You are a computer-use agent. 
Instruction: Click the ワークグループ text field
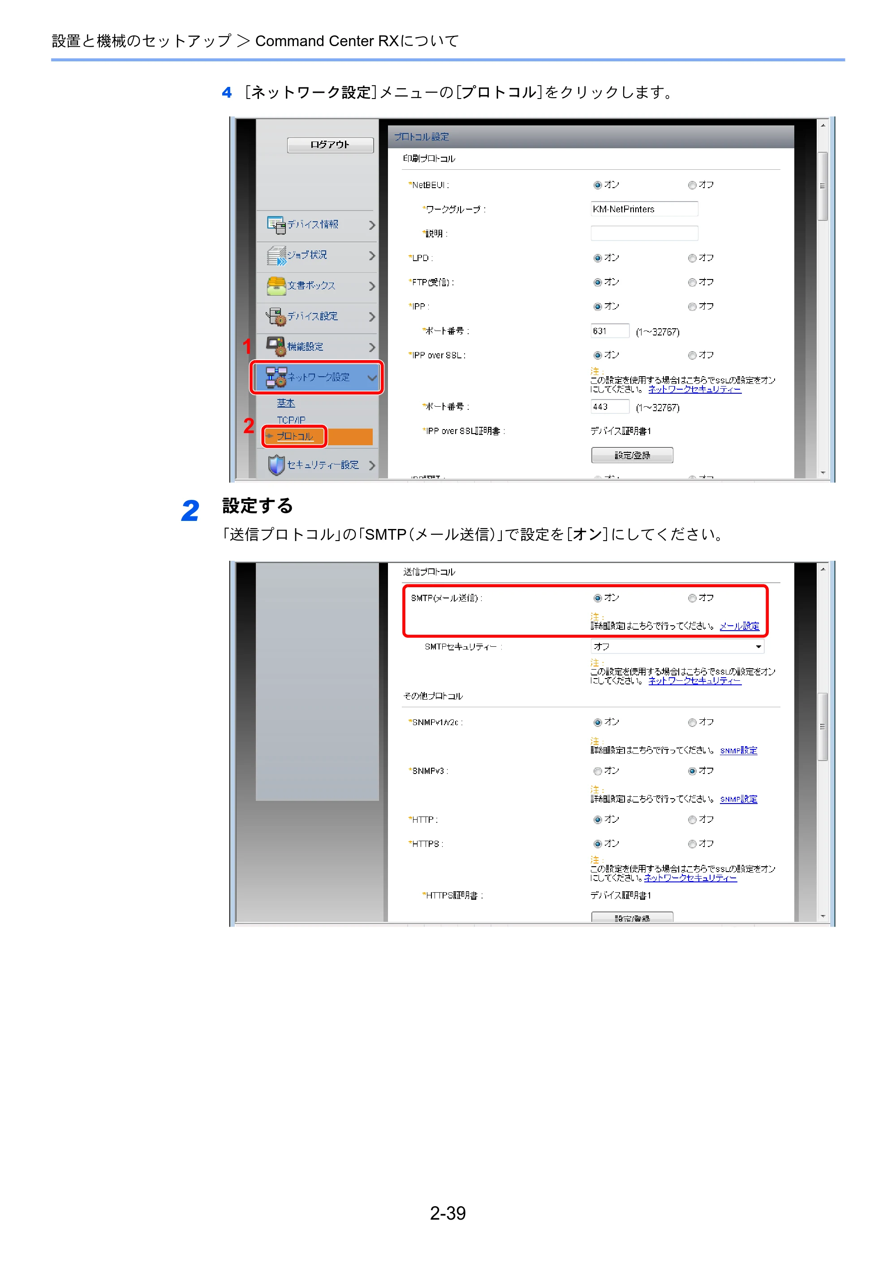(644, 209)
